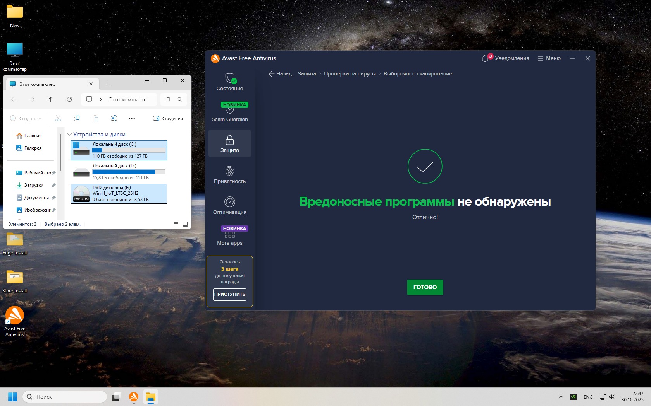Image resolution: width=651 pixels, height=406 pixels.
Task: Add a new File Explorer tab
Action: (108, 84)
